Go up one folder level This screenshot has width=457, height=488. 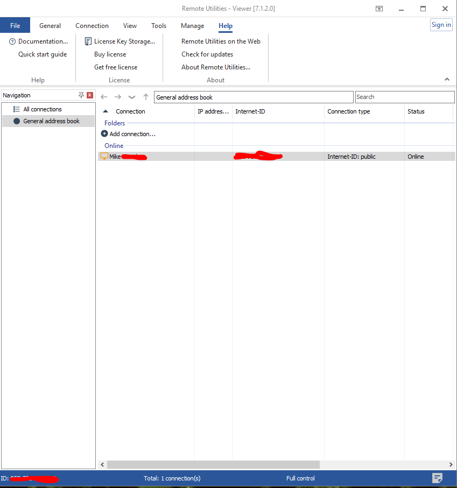pyautogui.click(x=146, y=97)
